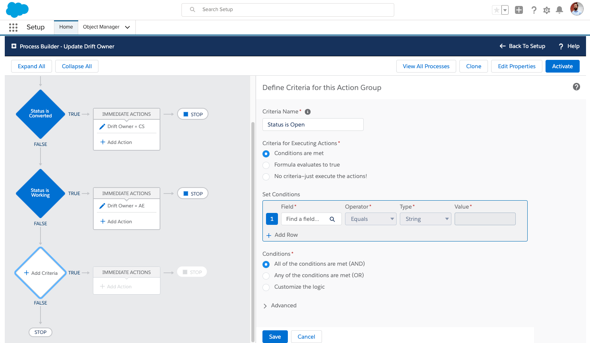This screenshot has height=343, width=590.
Task: Select Formula evaluates to true option
Action: pyautogui.click(x=266, y=165)
